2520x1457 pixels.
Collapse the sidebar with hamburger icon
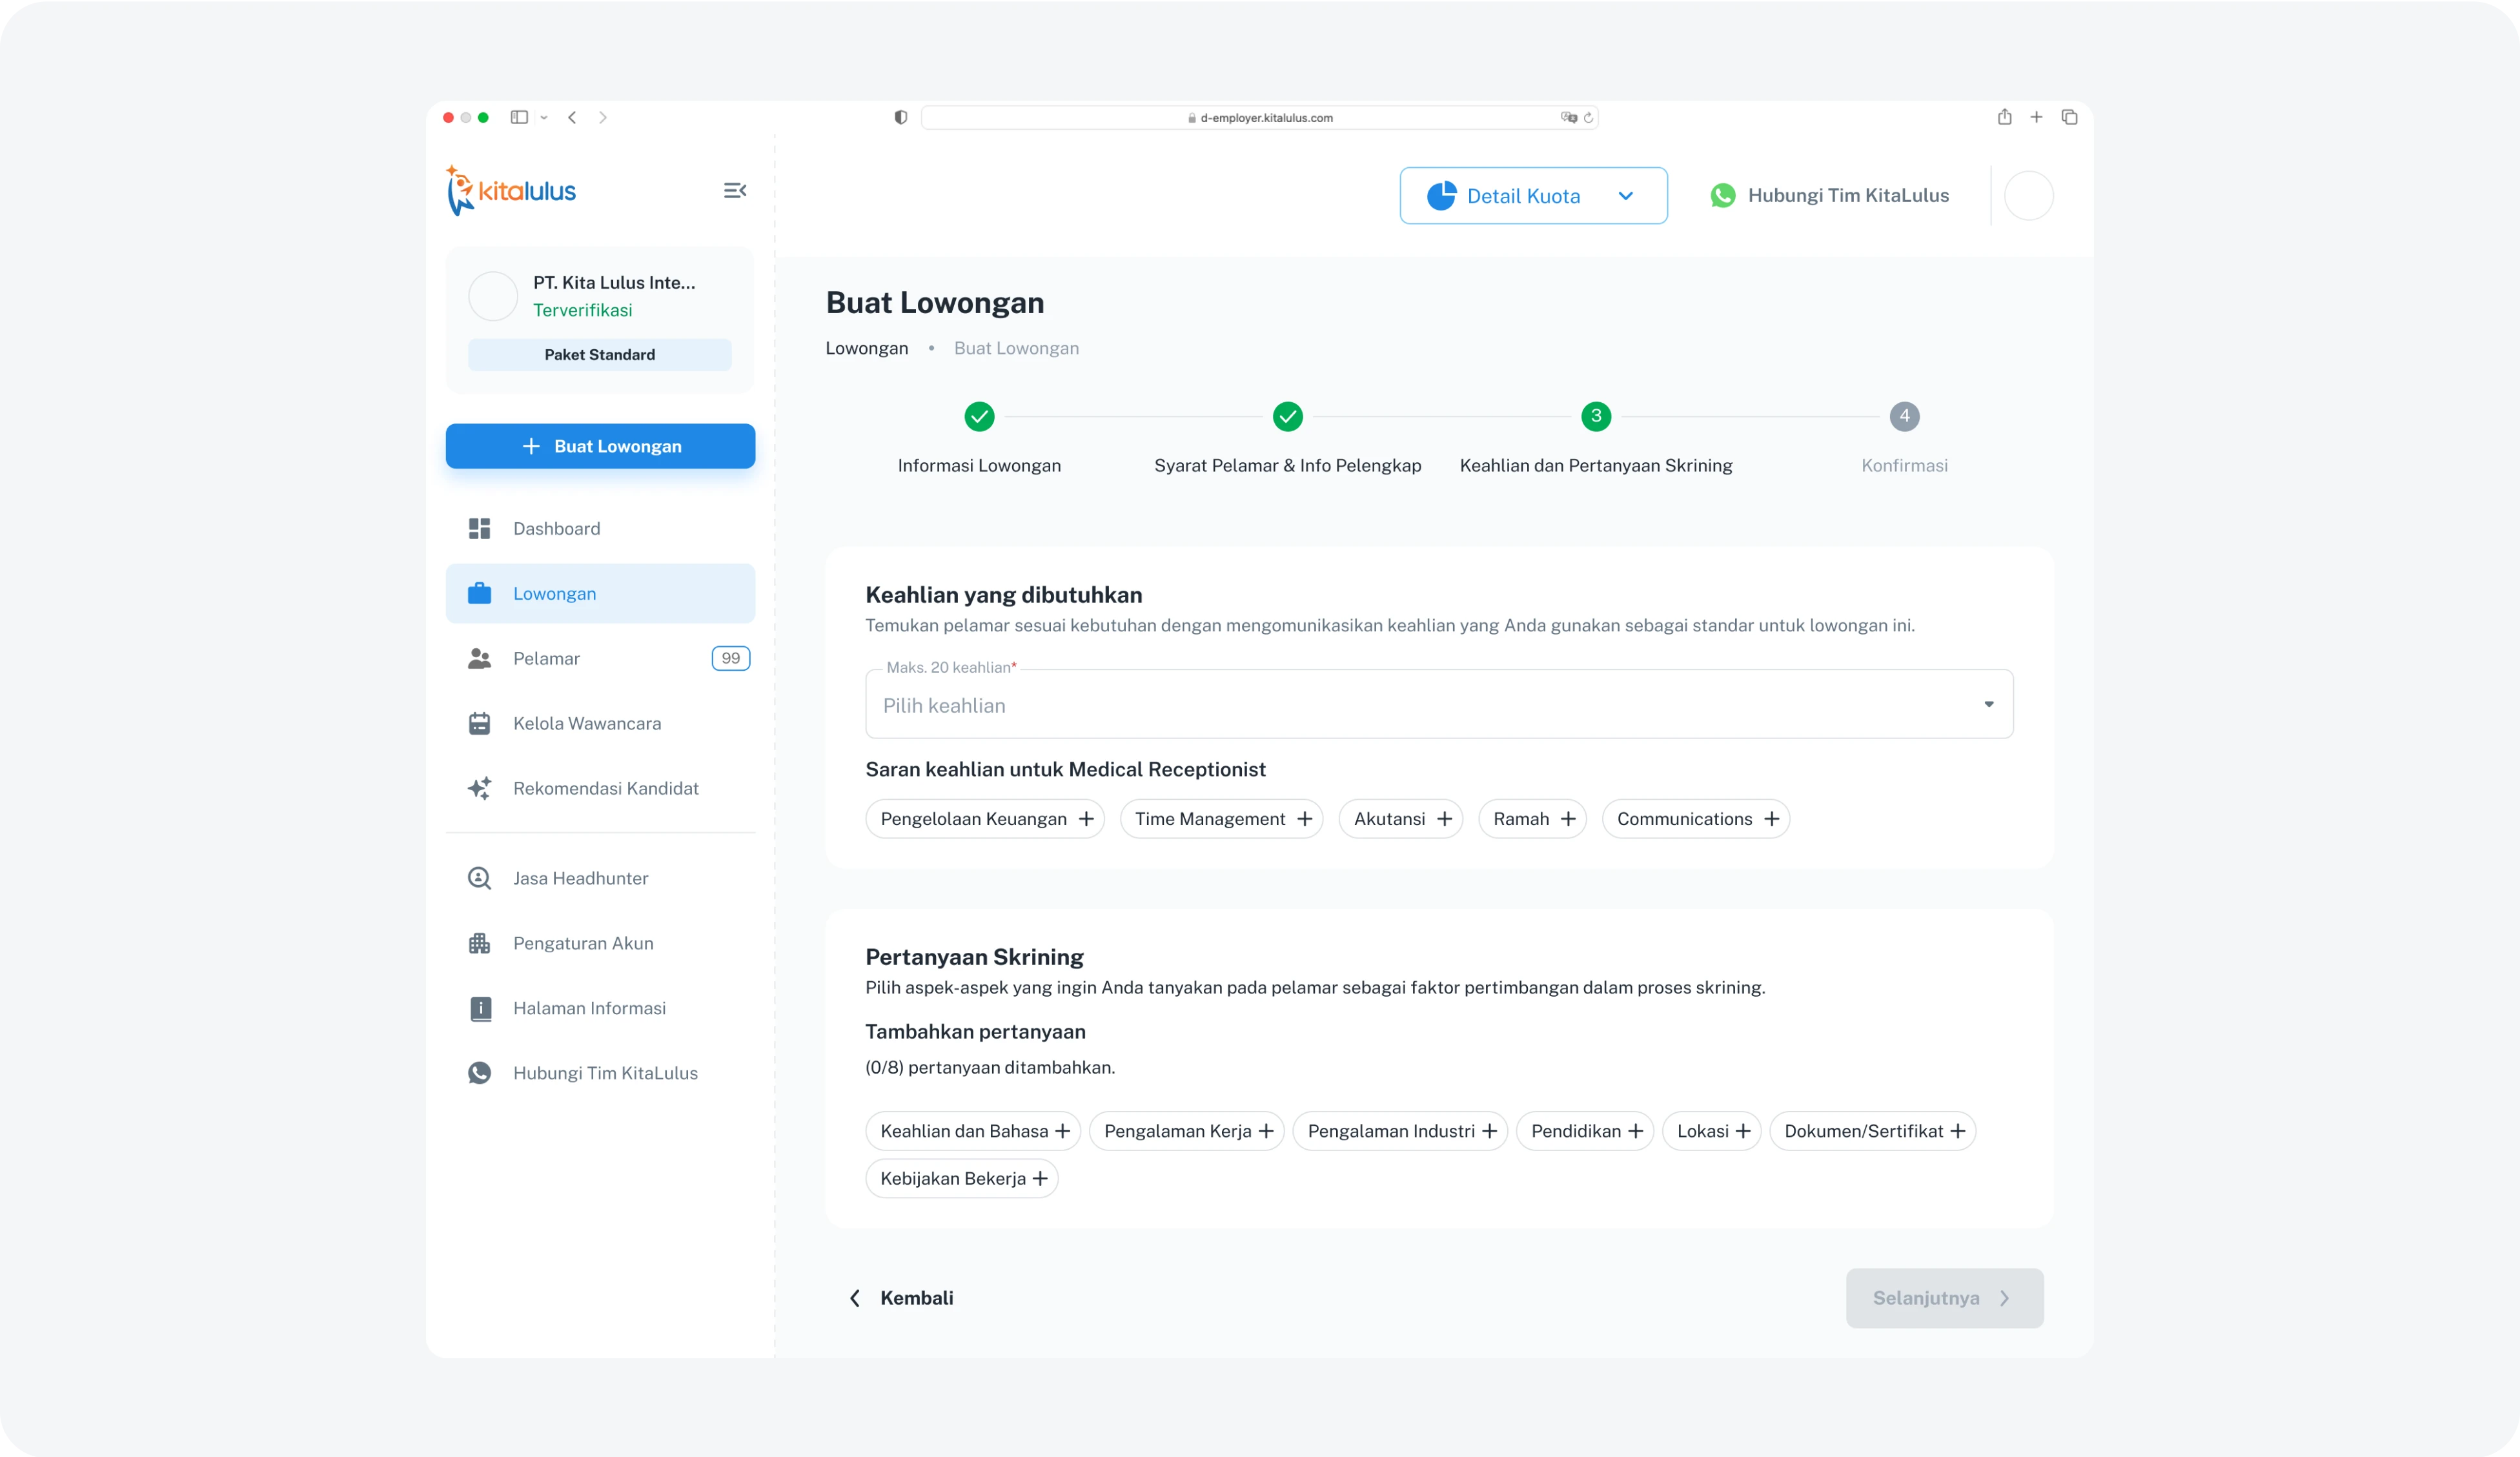pyautogui.click(x=735, y=190)
